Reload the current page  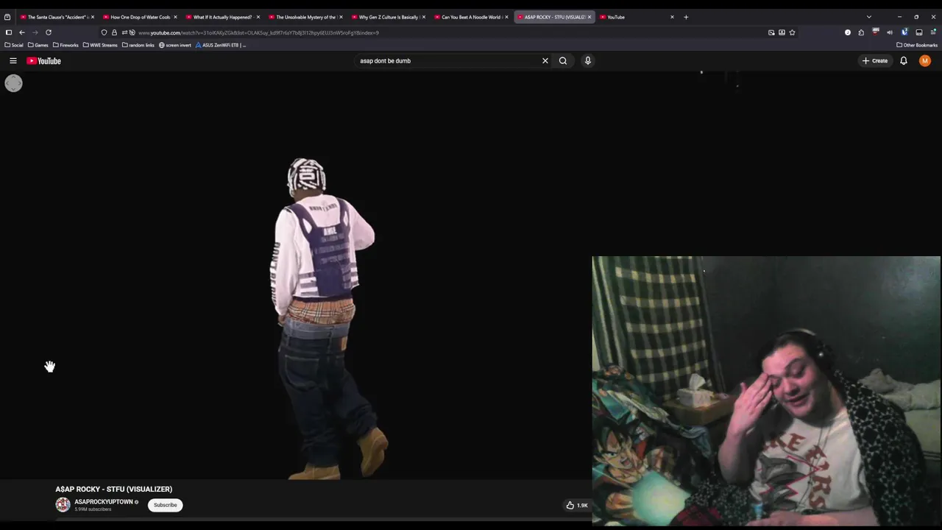tap(49, 32)
